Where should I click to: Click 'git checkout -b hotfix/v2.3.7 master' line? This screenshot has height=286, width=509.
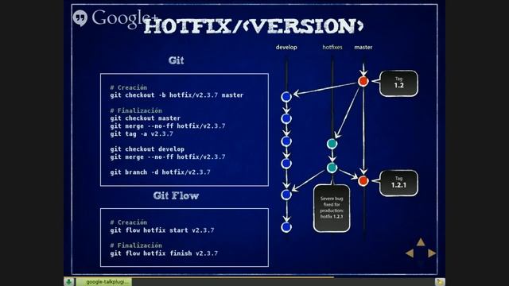[177, 95]
